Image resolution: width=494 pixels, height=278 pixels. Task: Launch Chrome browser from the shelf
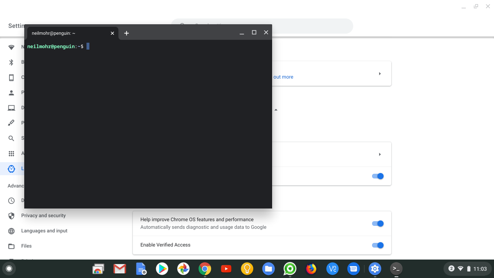click(205, 269)
